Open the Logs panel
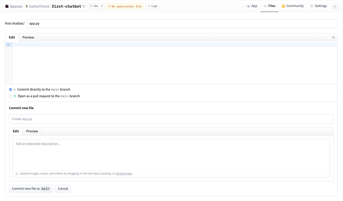This screenshot has width=343, height=201. click(x=153, y=6)
